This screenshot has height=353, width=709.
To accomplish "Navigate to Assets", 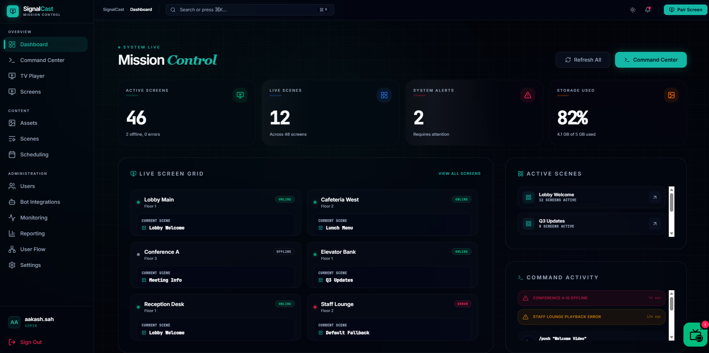I will pyautogui.click(x=45, y=123).
